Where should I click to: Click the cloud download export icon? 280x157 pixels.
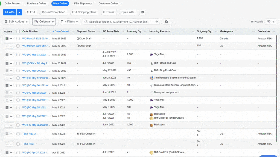pos(166,21)
